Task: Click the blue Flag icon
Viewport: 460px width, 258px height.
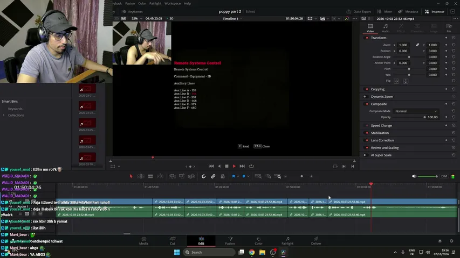Action: [x=234, y=176]
